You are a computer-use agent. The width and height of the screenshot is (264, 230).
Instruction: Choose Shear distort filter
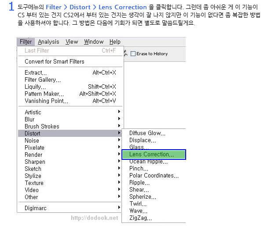154,190
